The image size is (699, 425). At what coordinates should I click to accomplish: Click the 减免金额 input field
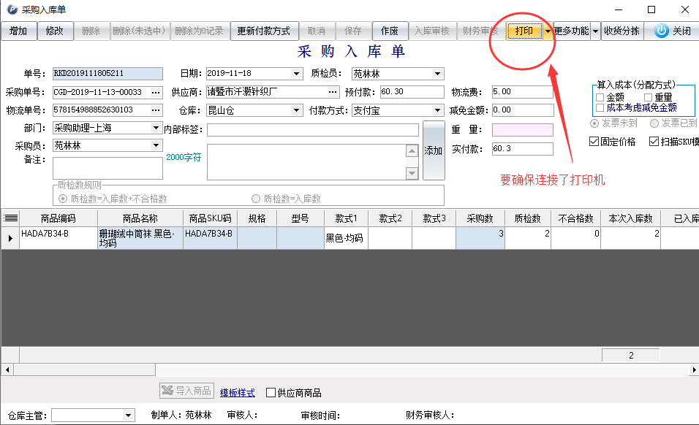pyautogui.click(x=523, y=110)
